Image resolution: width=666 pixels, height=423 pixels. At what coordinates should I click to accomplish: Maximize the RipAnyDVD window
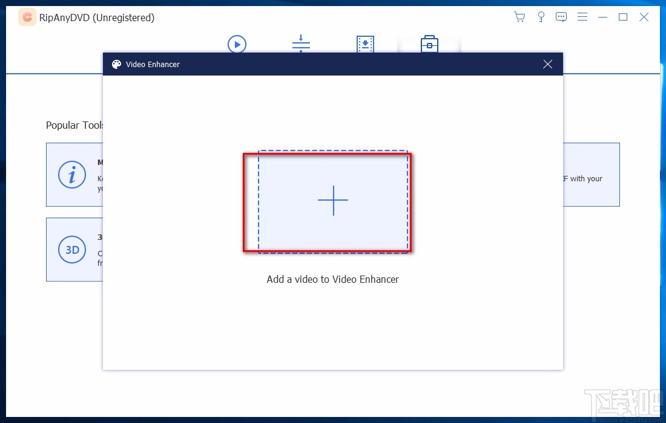pos(623,17)
